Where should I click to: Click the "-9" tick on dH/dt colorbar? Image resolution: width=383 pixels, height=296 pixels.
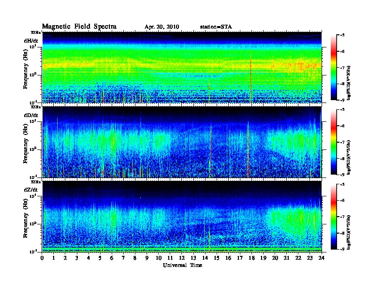click(x=342, y=100)
